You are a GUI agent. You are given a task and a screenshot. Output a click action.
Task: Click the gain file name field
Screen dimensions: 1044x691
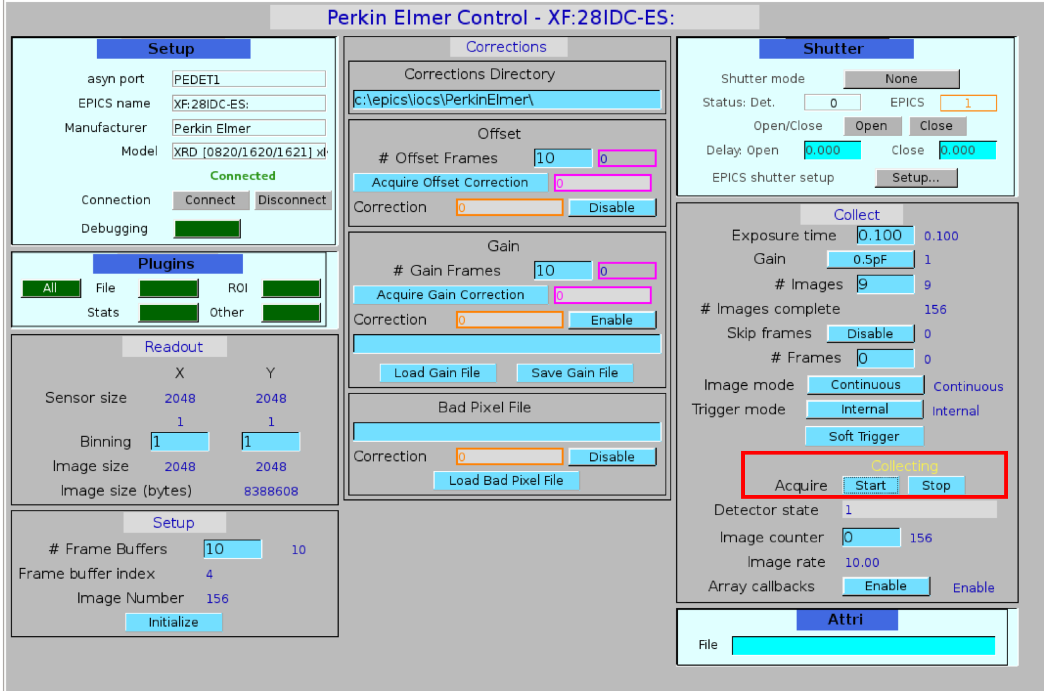coord(507,344)
